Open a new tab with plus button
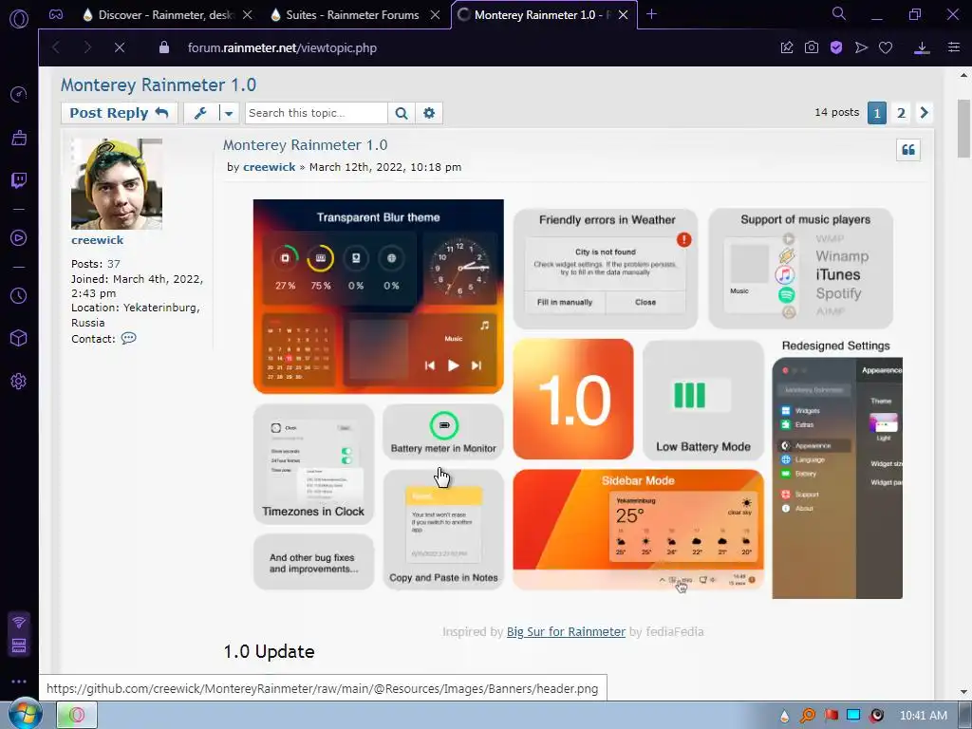 651,14
